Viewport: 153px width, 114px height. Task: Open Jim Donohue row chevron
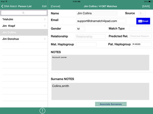45,39
